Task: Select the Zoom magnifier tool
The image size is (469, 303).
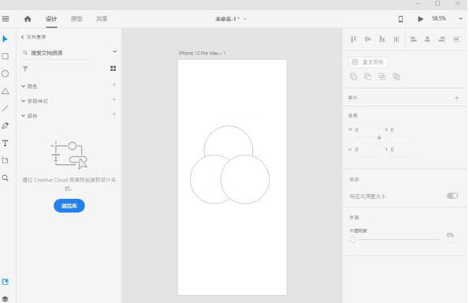Action: 5,178
